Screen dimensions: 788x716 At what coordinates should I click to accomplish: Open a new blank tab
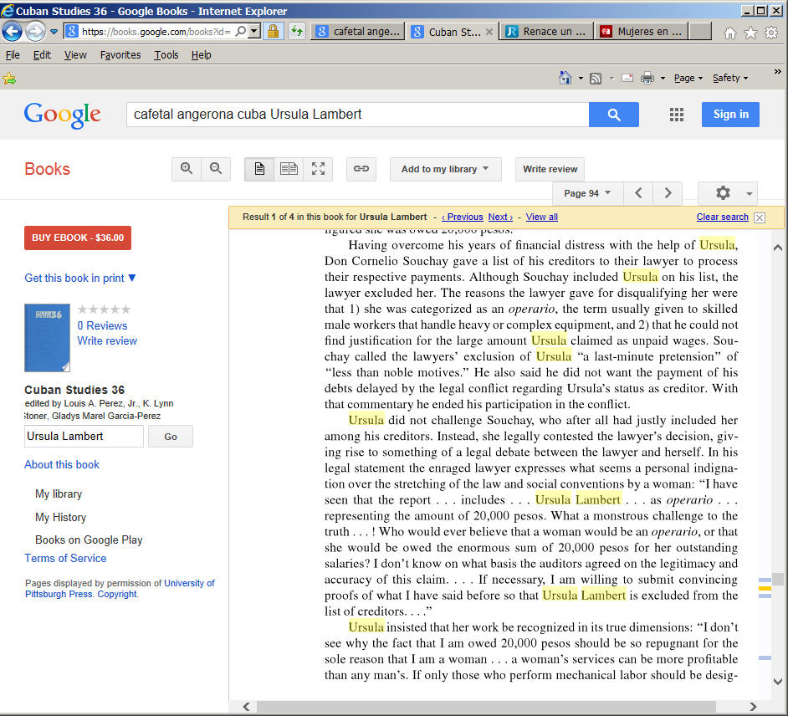coord(700,32)
